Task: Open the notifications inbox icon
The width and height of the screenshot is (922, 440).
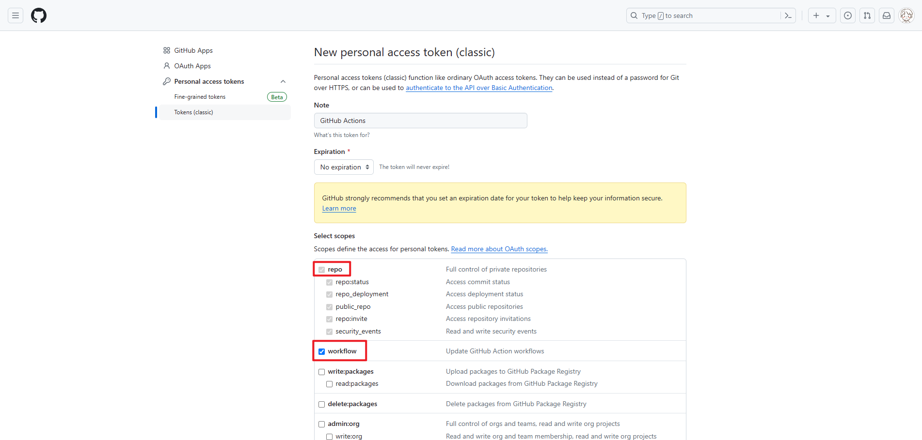Action: [x=887, y=15]
